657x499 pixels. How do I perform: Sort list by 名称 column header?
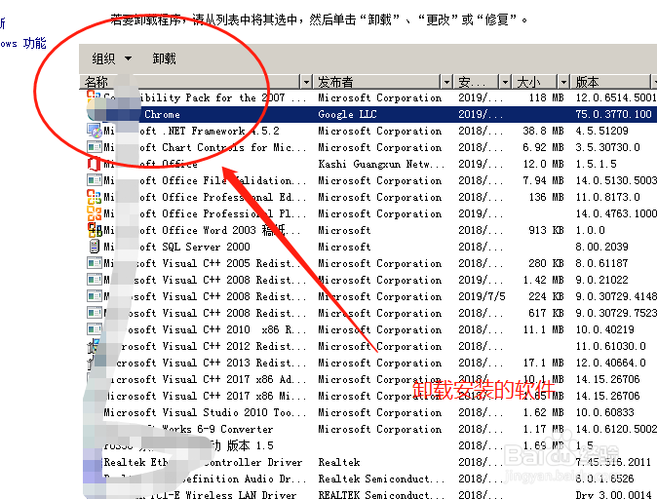tap(190, 82)
